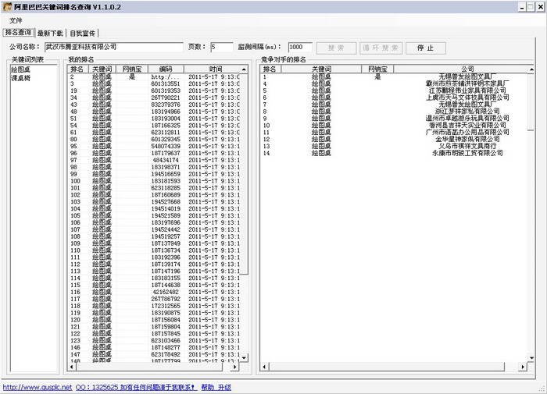The image size is (547, 394).
Task: Click the 编码 column header in 我的排名
Action: pyautogui.click(x=165, y=69)
